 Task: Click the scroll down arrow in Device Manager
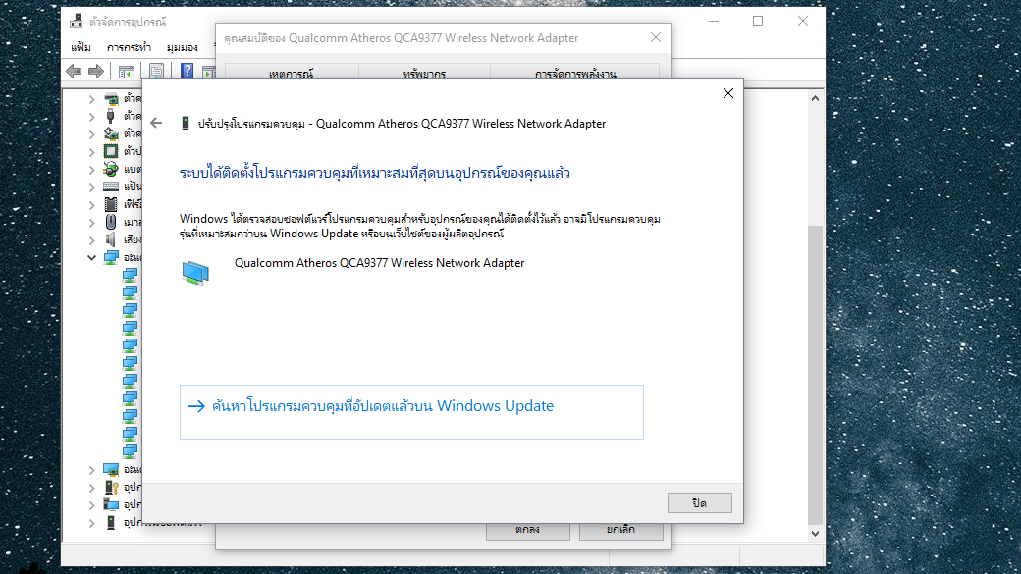pos(815,533)
